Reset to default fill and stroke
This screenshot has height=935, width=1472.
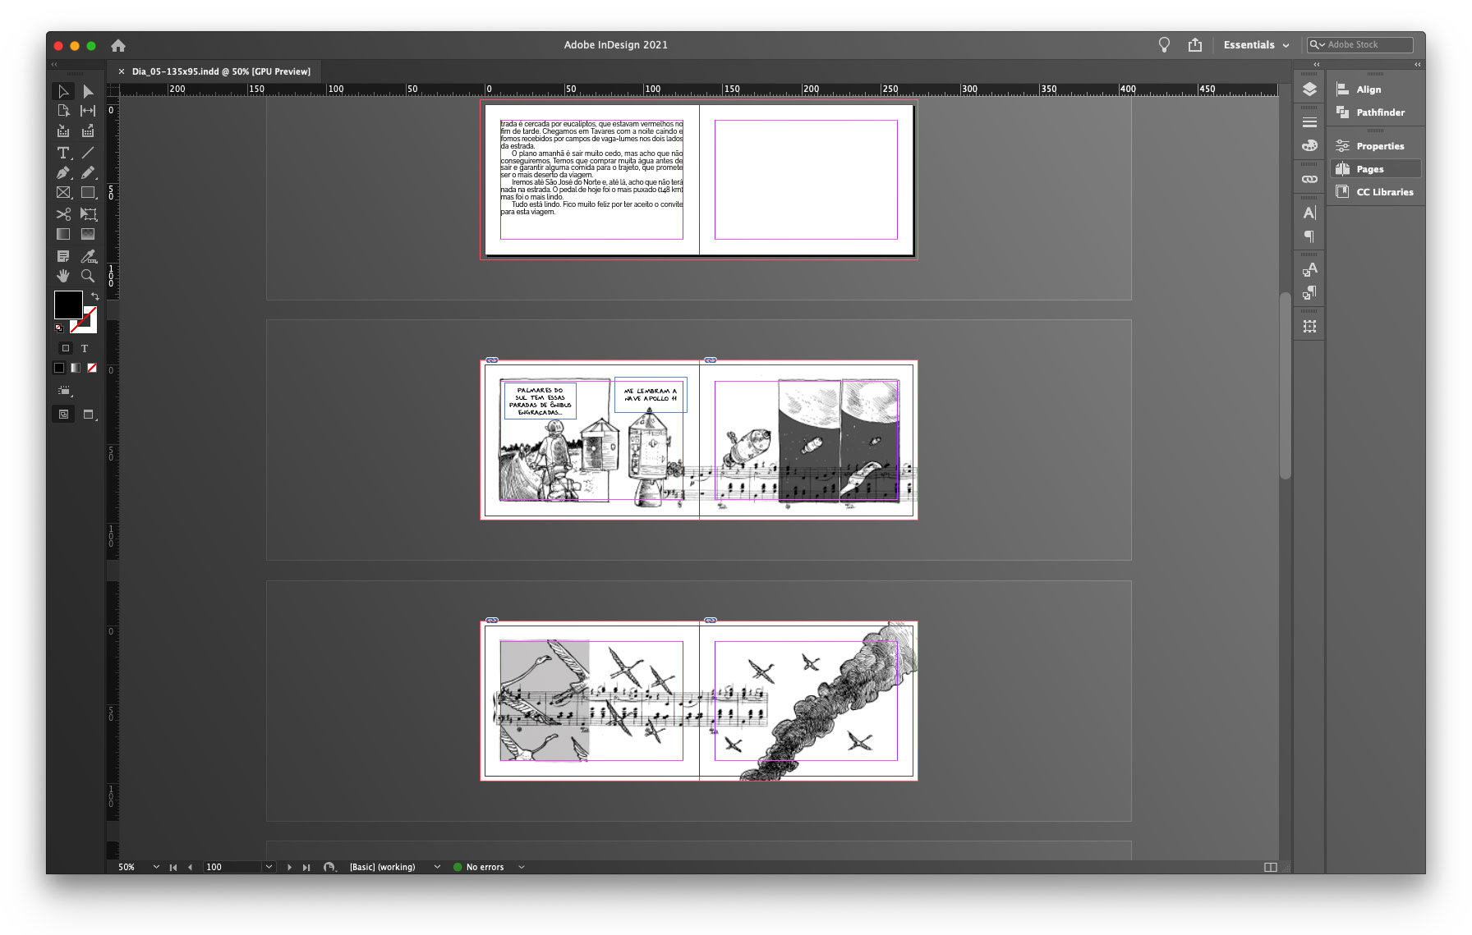[59, 328]
